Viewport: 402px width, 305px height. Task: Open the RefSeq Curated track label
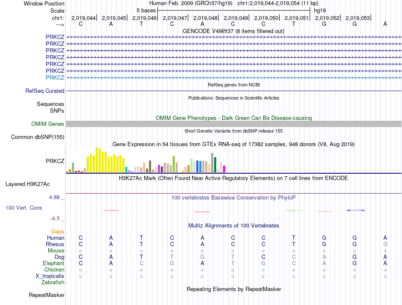[45, 91]
